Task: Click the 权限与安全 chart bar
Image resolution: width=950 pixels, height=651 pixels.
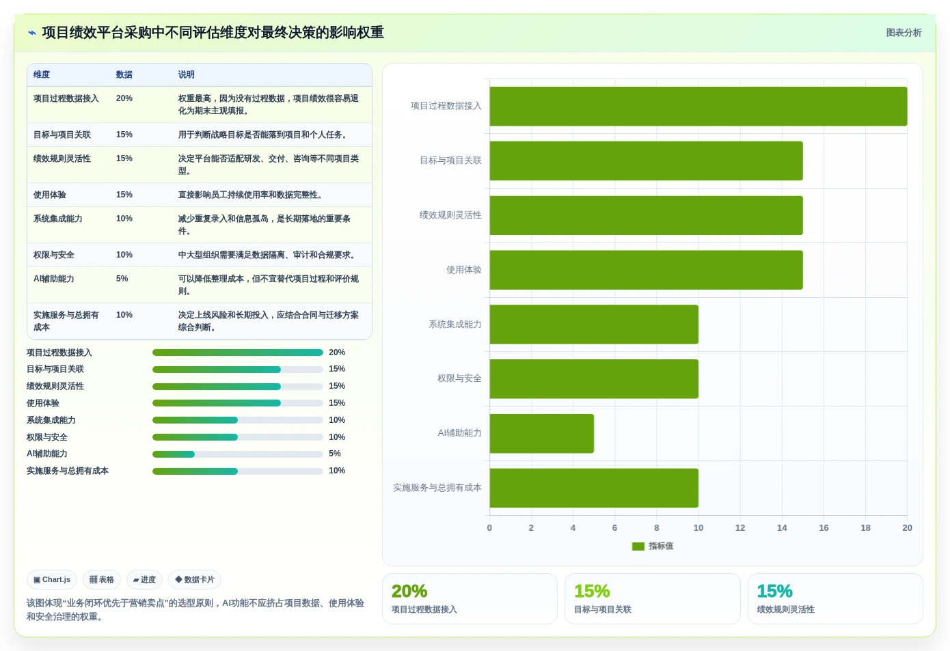Action: pos(594,379)
